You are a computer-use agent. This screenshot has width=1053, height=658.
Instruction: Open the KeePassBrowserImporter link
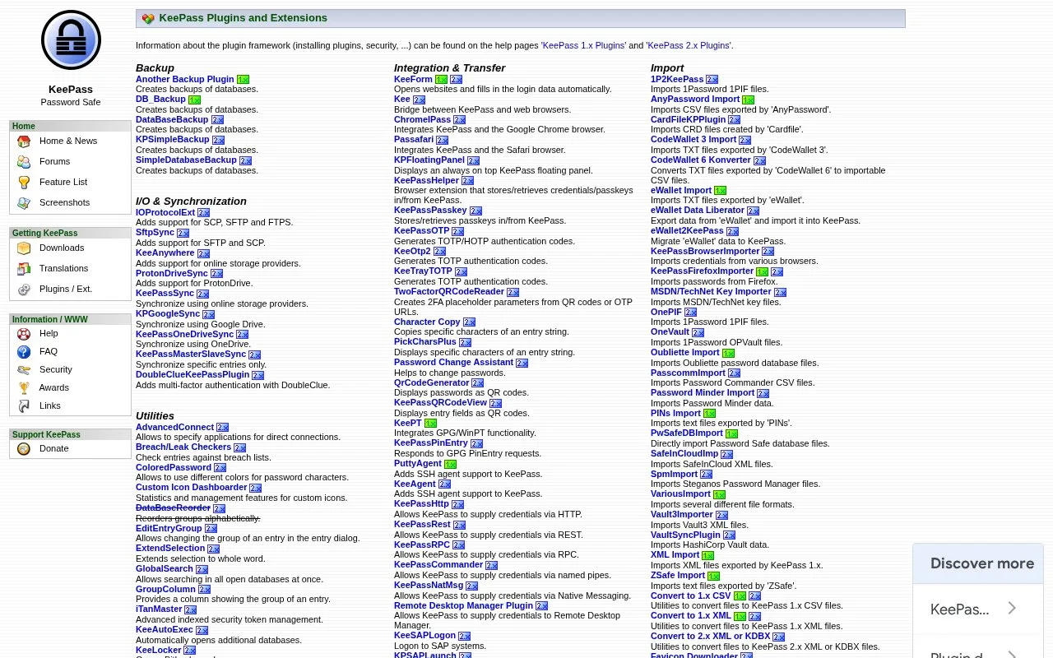point(705,251)
